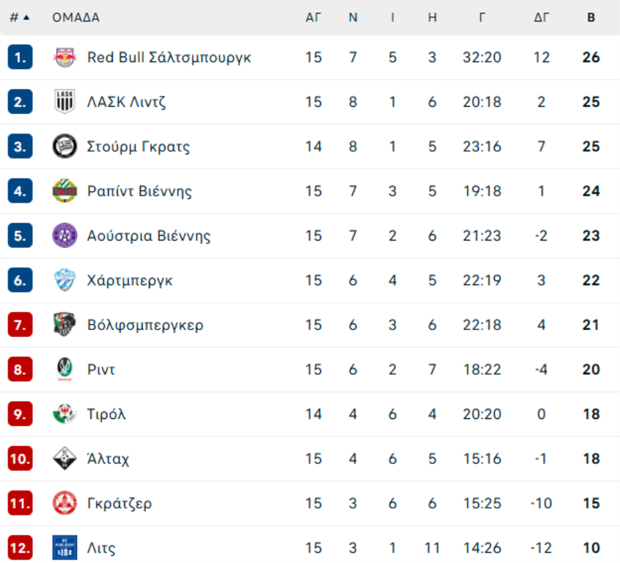The height and width of the screenshot is (563, 620).
Task: Click the Βόλφσμπεργκερ wolf crest
Action: point(65,325)
